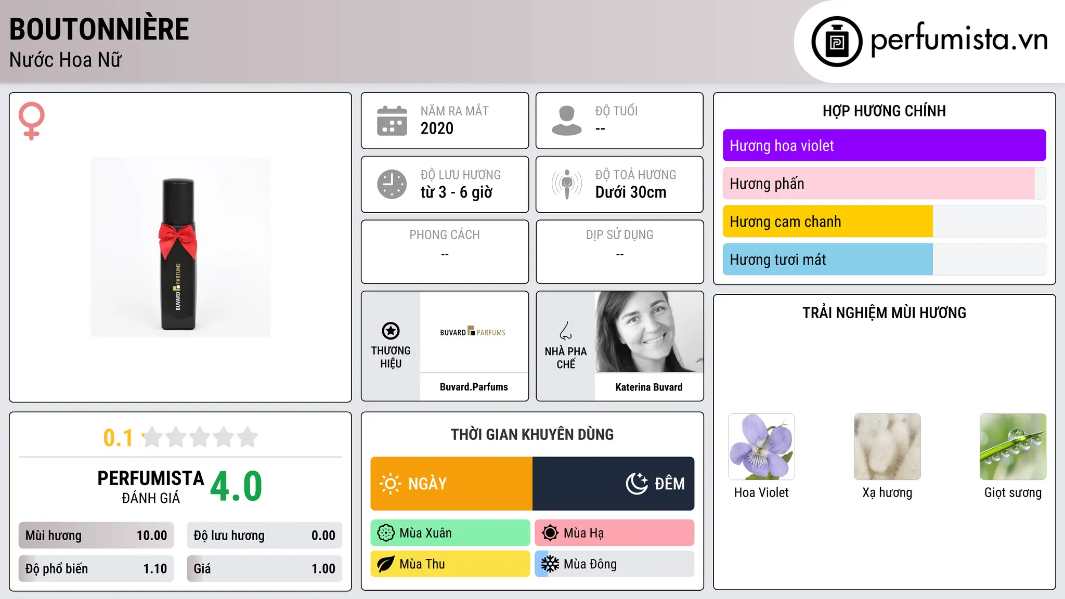Select the Hoa Violet note image
This screenshot has width=1065, height=599.
pos(761,447)
